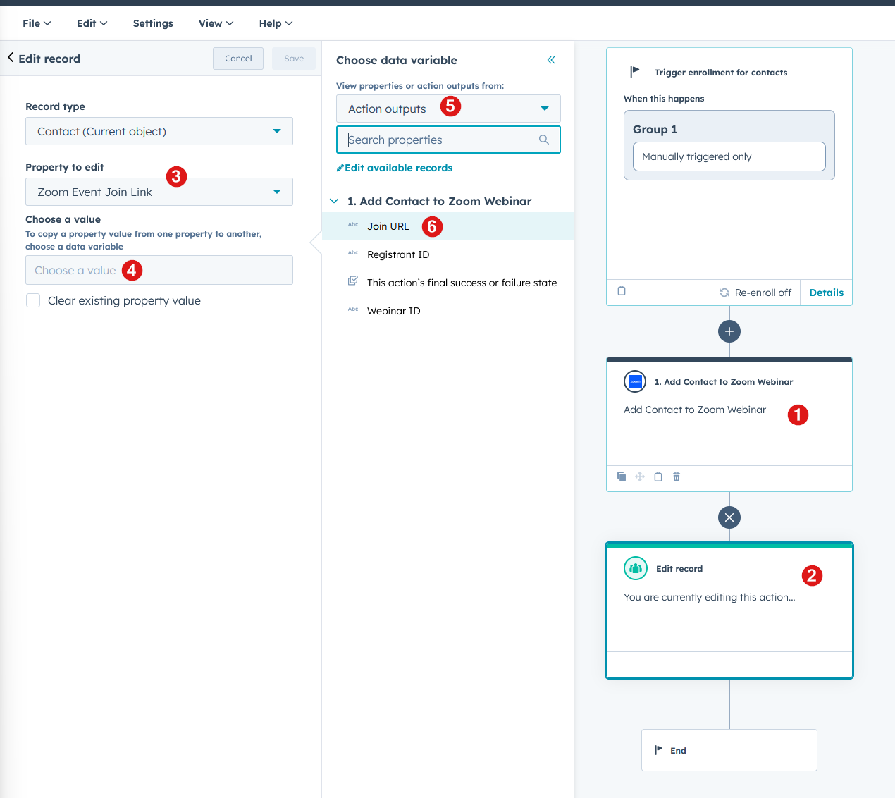Click the X connector above Edit record
The image size is (895, 798).
click(x=729, y=517)
